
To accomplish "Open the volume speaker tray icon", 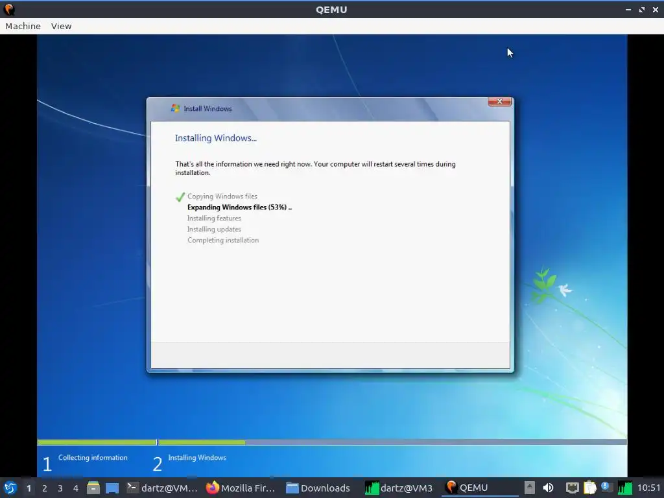I will coord(548,488).
